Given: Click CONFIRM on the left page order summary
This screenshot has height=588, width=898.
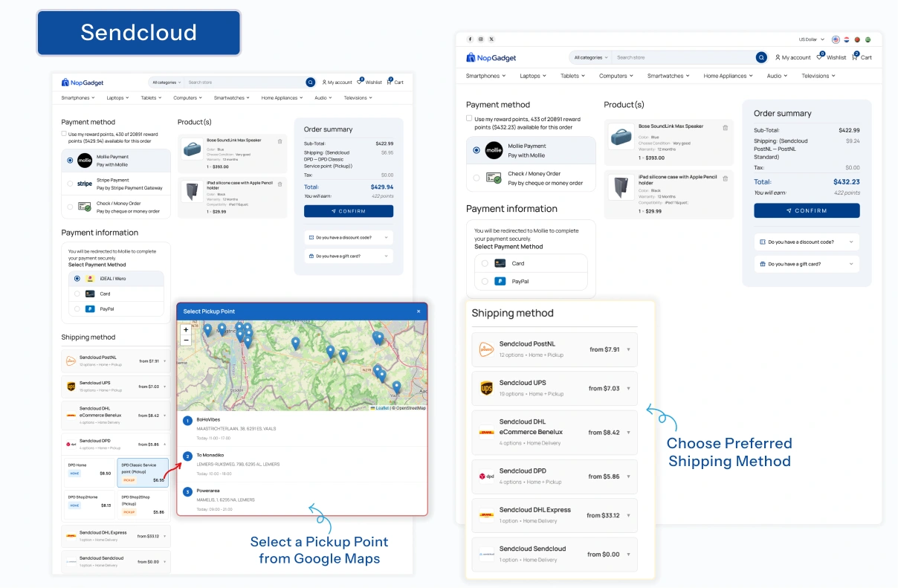Looking at the screenshot, I should tap(349, 211).
